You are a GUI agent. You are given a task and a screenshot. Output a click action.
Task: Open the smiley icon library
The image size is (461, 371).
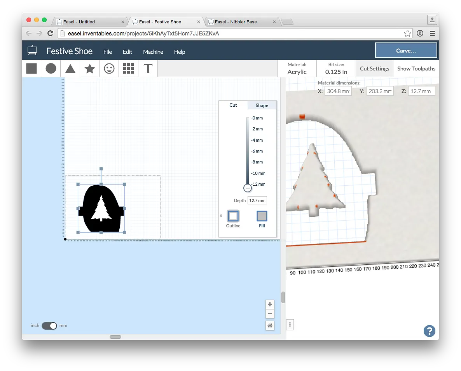109,69
